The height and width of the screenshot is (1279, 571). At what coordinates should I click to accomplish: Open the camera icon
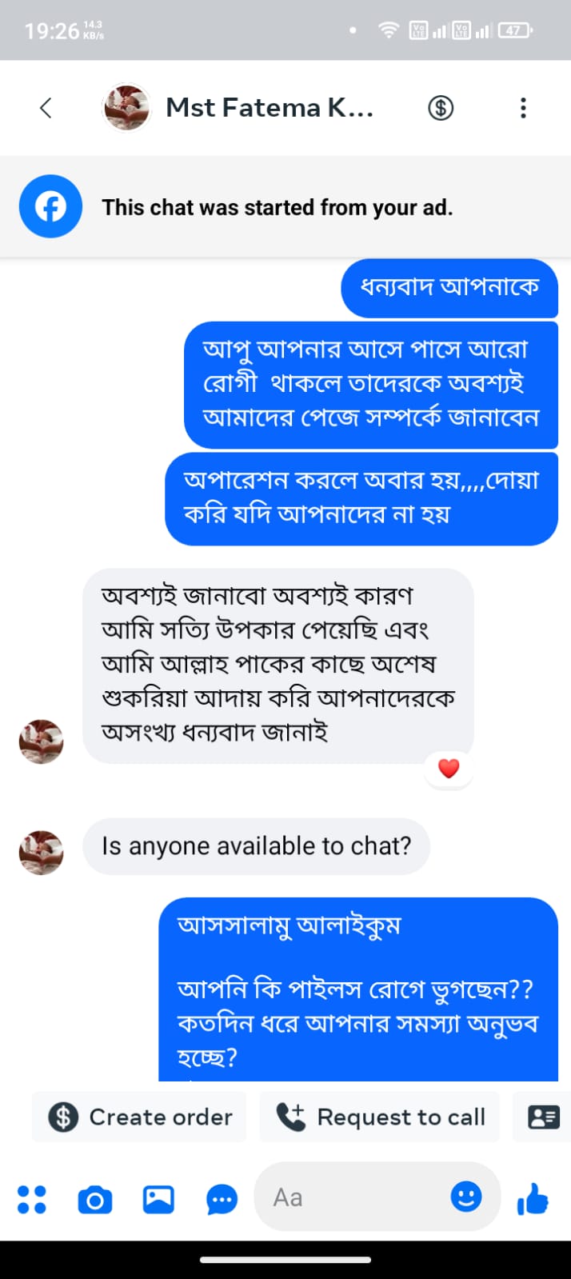point(95,1199)
